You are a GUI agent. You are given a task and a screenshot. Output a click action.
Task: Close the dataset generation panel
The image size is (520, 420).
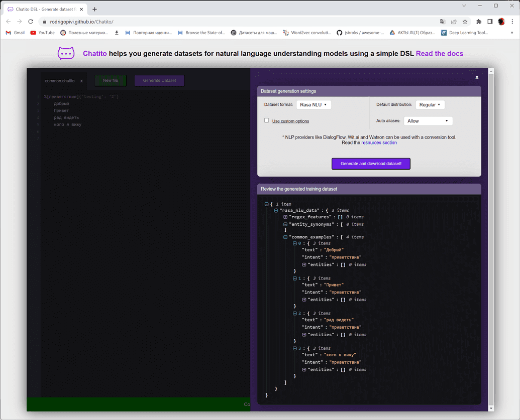coord(477,77)
